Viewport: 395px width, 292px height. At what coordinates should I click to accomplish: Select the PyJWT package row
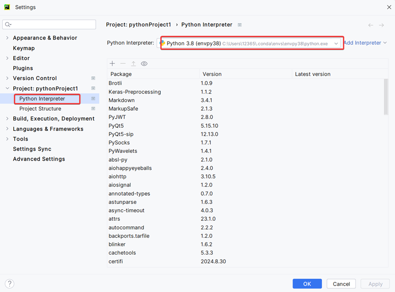click(245, 117)
